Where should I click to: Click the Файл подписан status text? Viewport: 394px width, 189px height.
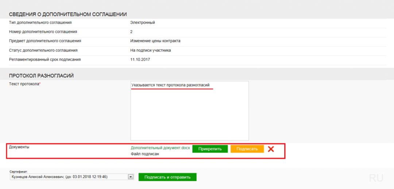click(x=145, y=154)
